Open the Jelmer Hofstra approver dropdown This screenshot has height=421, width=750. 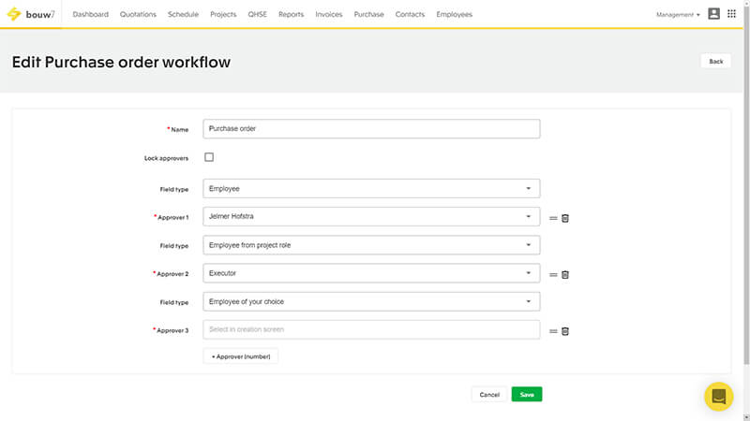coord(371,217)
